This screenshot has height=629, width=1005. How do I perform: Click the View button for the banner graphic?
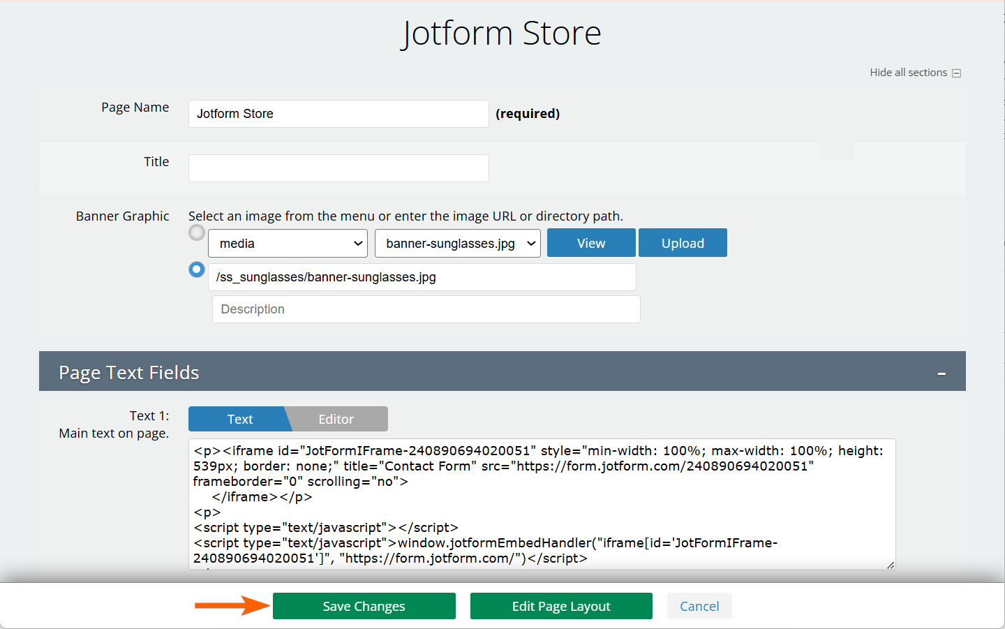(591, 244)
